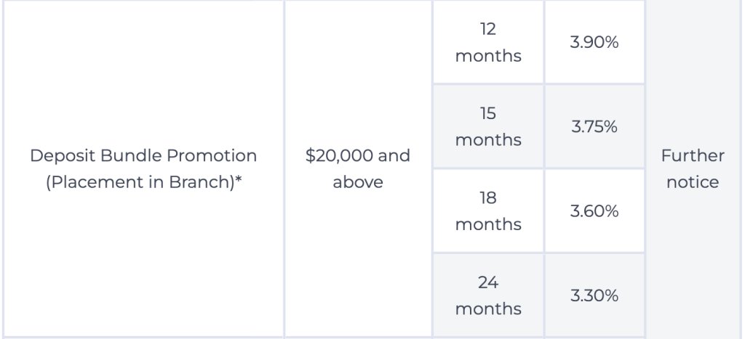Click the number "24" in the tenor column
This screenshot has height=339, width=745.
tap(488, 283)
